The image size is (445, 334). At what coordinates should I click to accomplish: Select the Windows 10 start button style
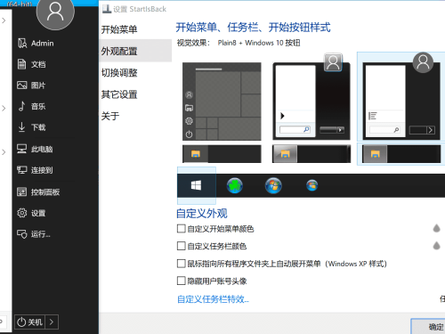tap(197, 186)
